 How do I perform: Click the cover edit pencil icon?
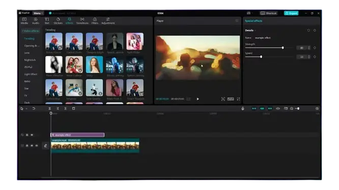(x=45, y=146)
